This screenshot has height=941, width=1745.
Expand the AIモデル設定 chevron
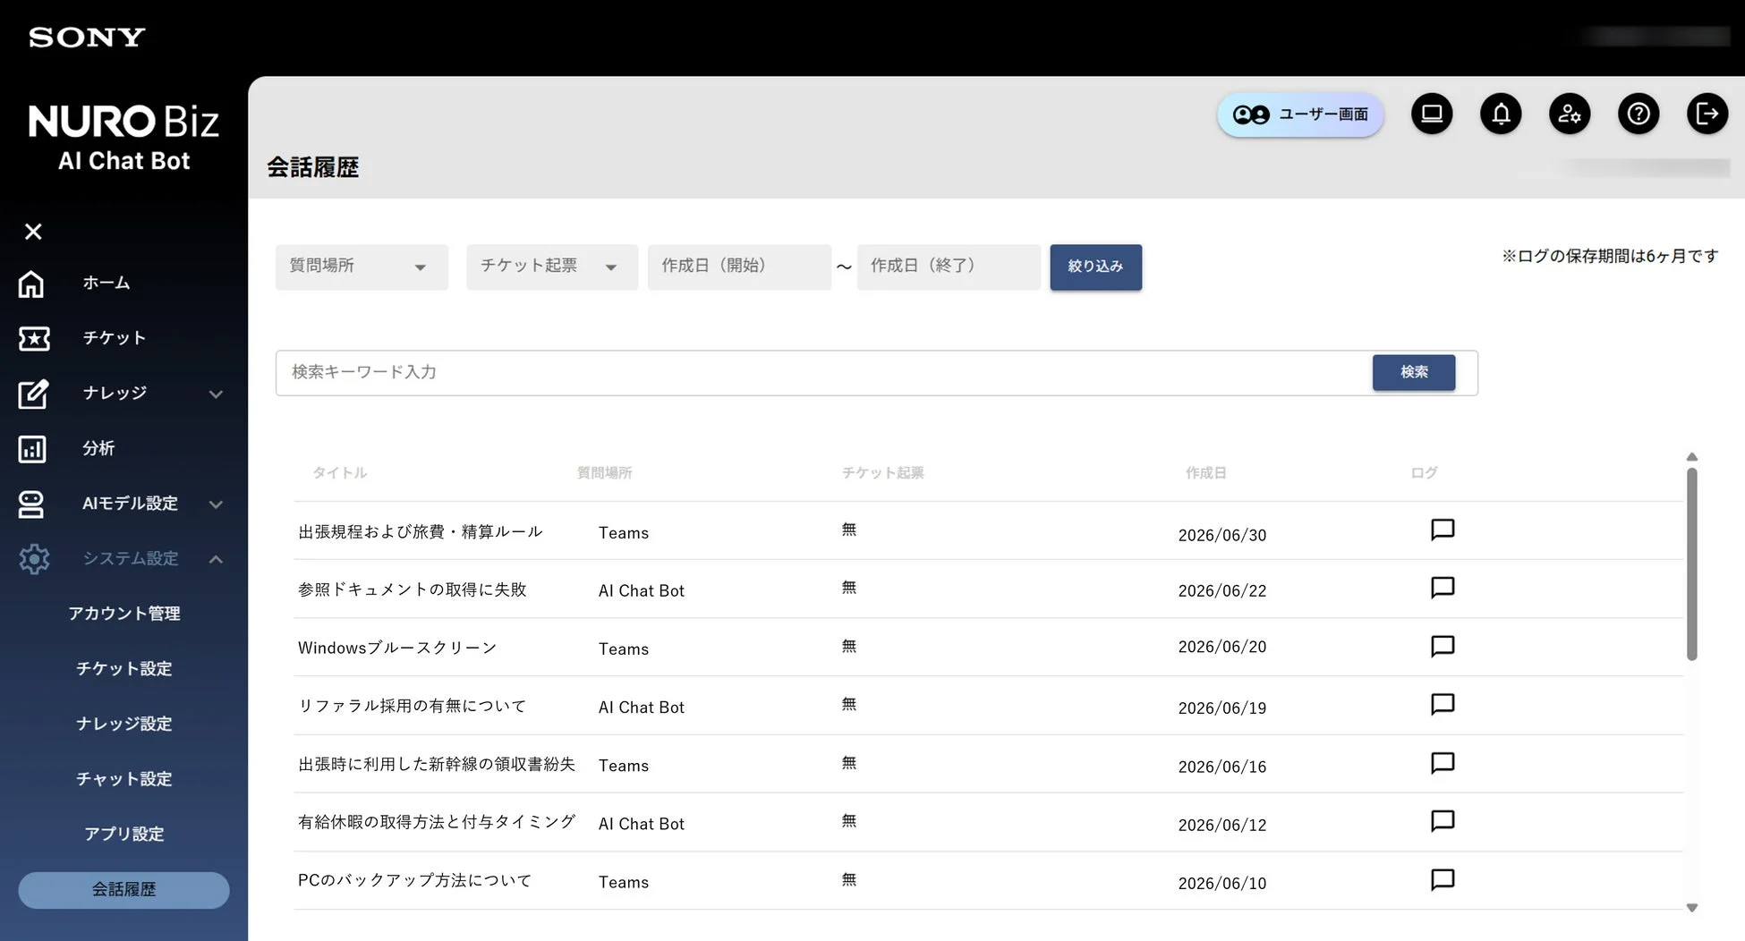(x=216, y=504)
